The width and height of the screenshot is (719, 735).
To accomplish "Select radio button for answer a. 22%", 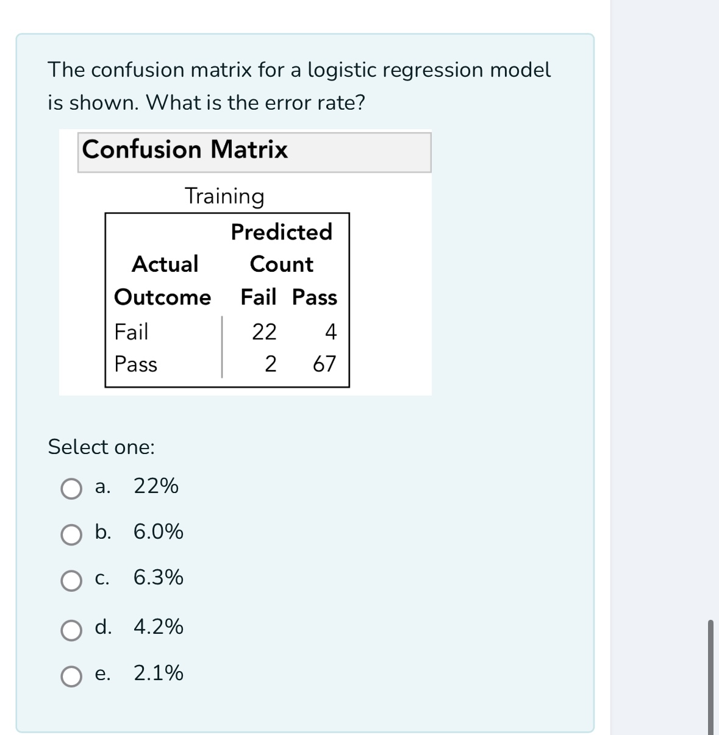I will click(x=71, y=488).
